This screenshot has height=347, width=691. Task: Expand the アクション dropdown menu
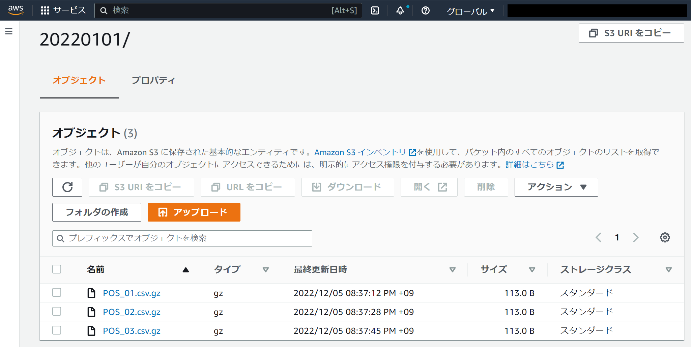pyautogui.click(x=556, y=187)
